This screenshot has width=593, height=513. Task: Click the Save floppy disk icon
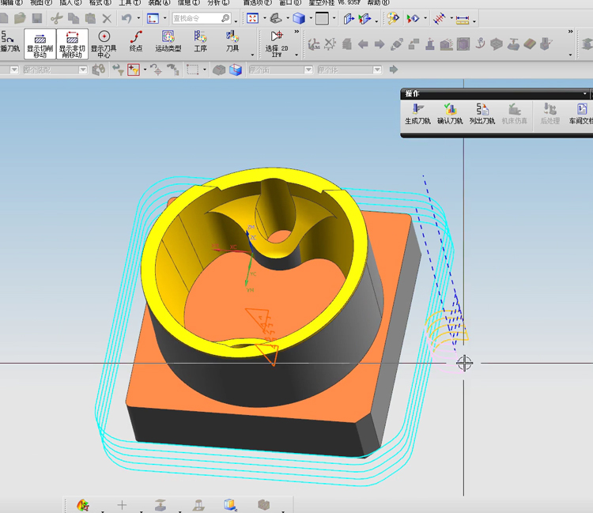[36, 18]
